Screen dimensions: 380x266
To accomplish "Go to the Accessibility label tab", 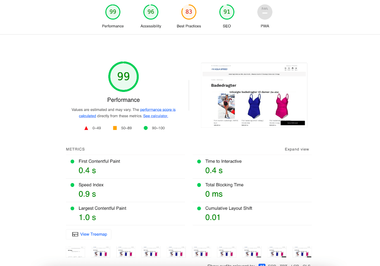I will 151,26.
